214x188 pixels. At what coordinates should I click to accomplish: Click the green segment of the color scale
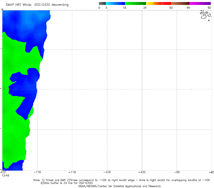point(135,3)
